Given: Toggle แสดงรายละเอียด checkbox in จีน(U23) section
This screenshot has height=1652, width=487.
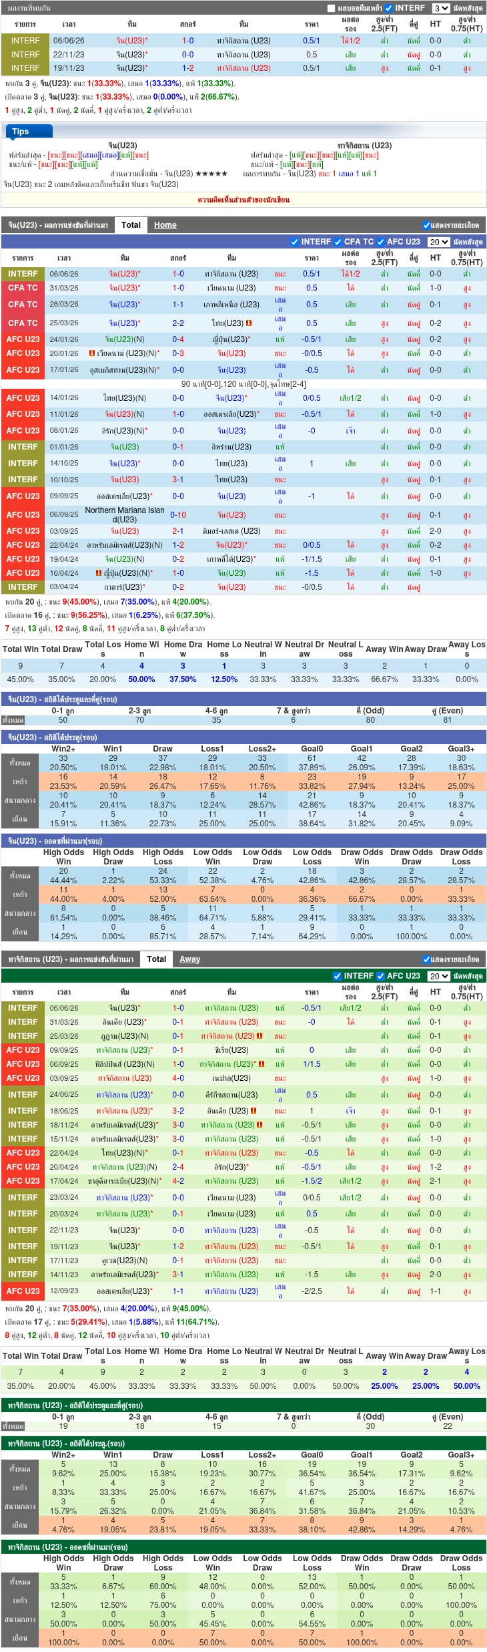Looking at the screenshot, I should coord(426,225).
